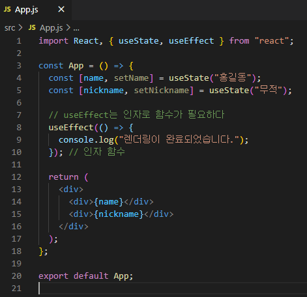Select the App.js tab label
The image size is (307, 297).
click(27, 10)
